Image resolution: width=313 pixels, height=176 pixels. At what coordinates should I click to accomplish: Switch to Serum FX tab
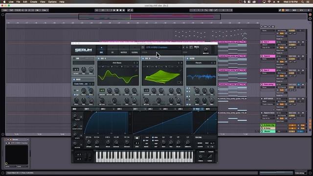coord(112,52)
